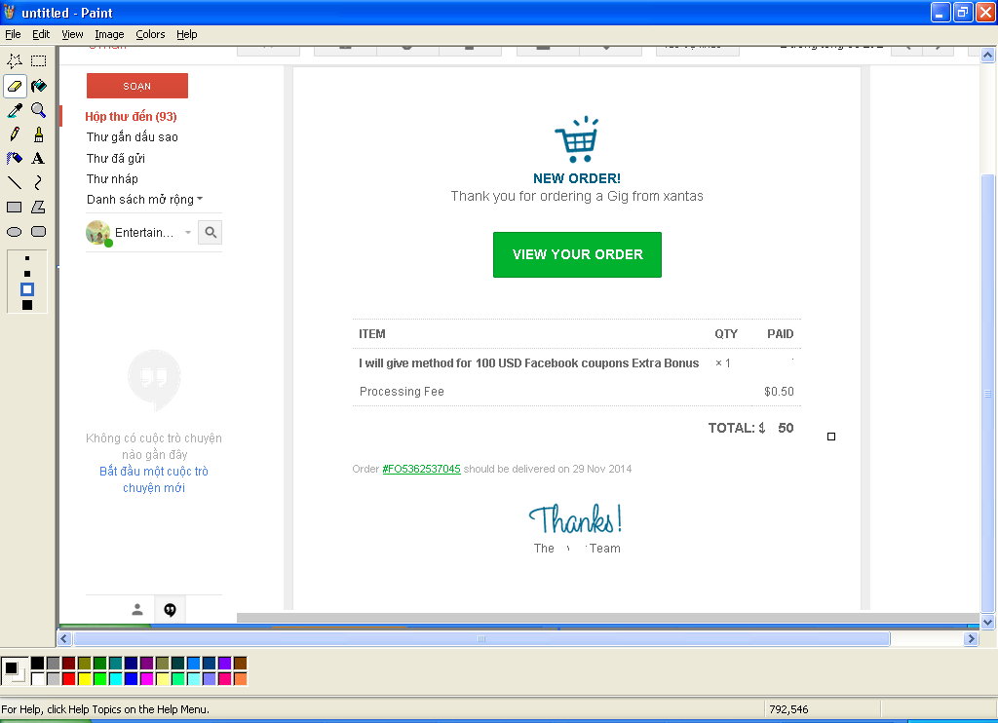Choose the second-smallest eraser size

(26, 274)
